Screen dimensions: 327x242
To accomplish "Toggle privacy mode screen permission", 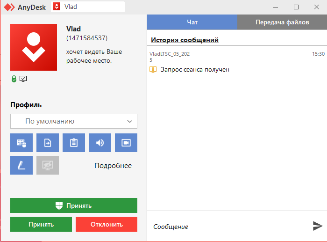I will pyautogui.click(x=48, y=165).
